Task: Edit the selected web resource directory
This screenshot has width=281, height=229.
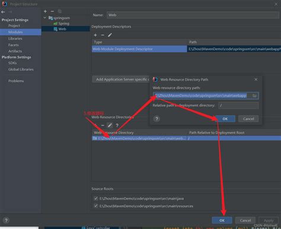Action: [110, 125]
